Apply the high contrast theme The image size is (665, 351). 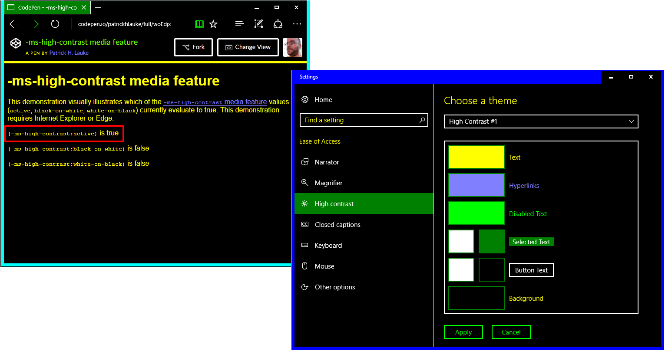[x=463, y=332]
